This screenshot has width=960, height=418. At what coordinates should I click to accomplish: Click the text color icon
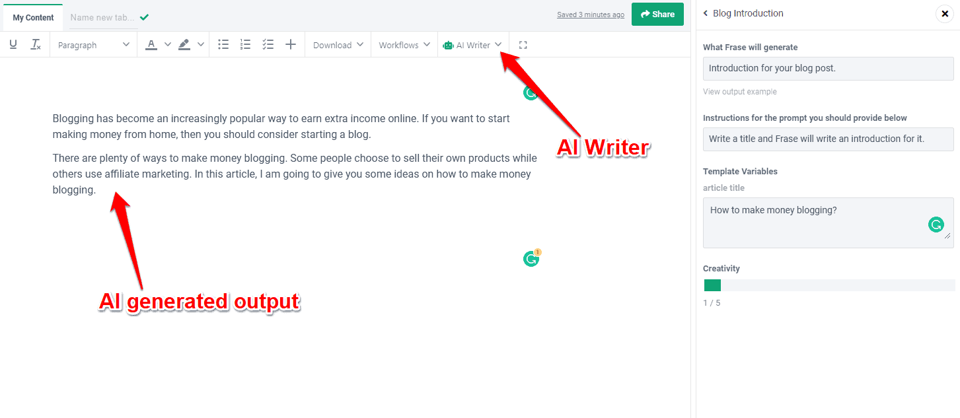pyautogui.click(x=151, y=45)
